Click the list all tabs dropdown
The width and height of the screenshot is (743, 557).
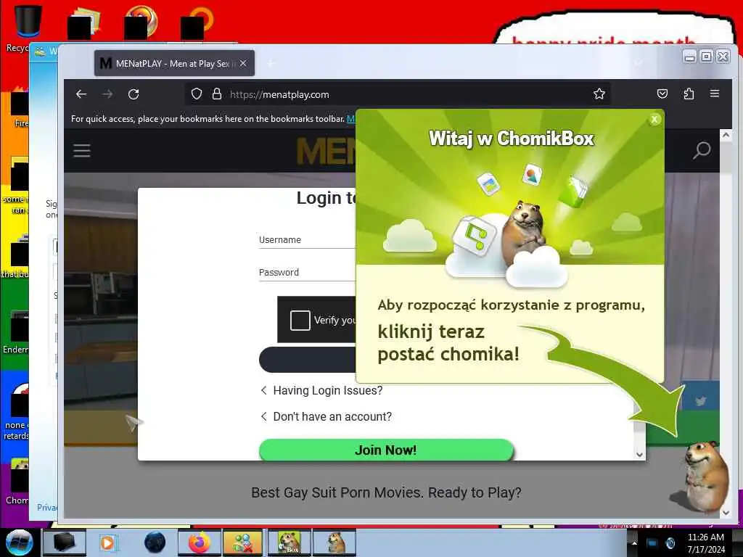639,63
